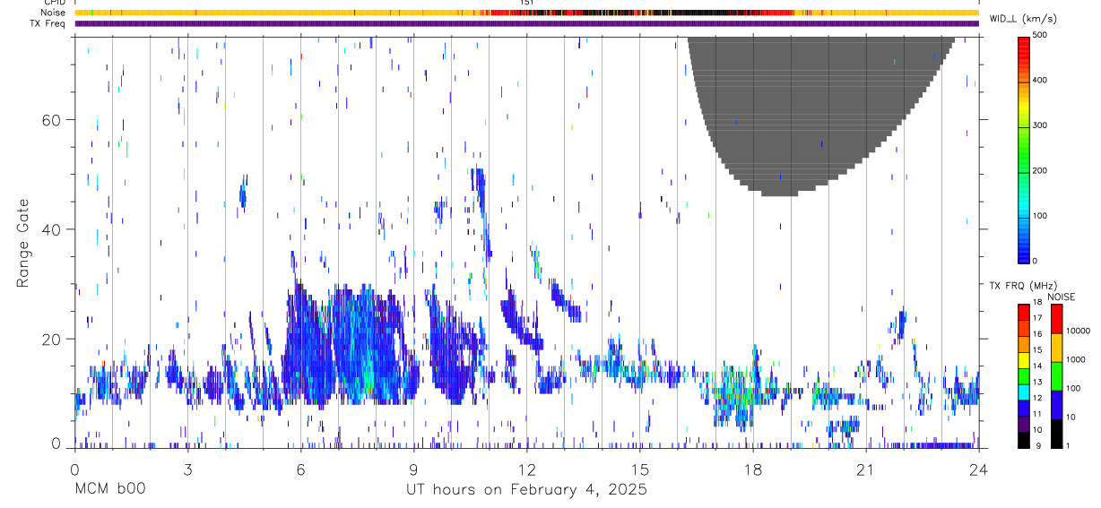This screenshot has height=508, width=1101.
Task: Click the '3' tick on UT hours axis
Action: (x=187, y=469)
